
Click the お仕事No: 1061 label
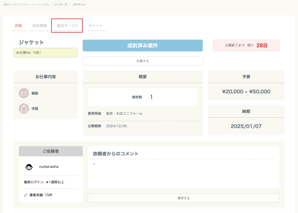tap(45, 53)
